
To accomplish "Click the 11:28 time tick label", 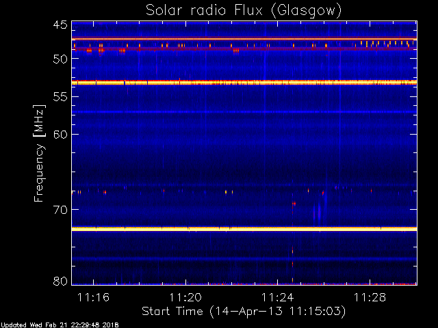I will 370,297.
